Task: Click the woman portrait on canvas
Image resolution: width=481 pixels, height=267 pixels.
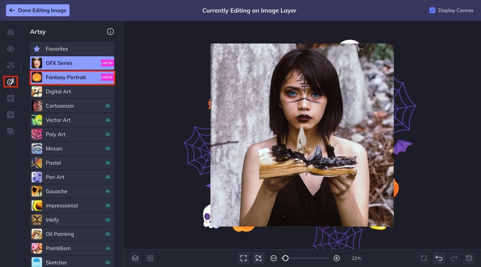Action: click(x=302, y=135)
